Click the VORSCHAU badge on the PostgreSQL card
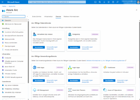 95,34
